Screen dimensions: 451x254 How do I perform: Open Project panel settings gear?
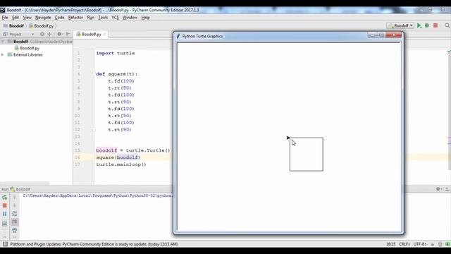(x=59, y=34)
